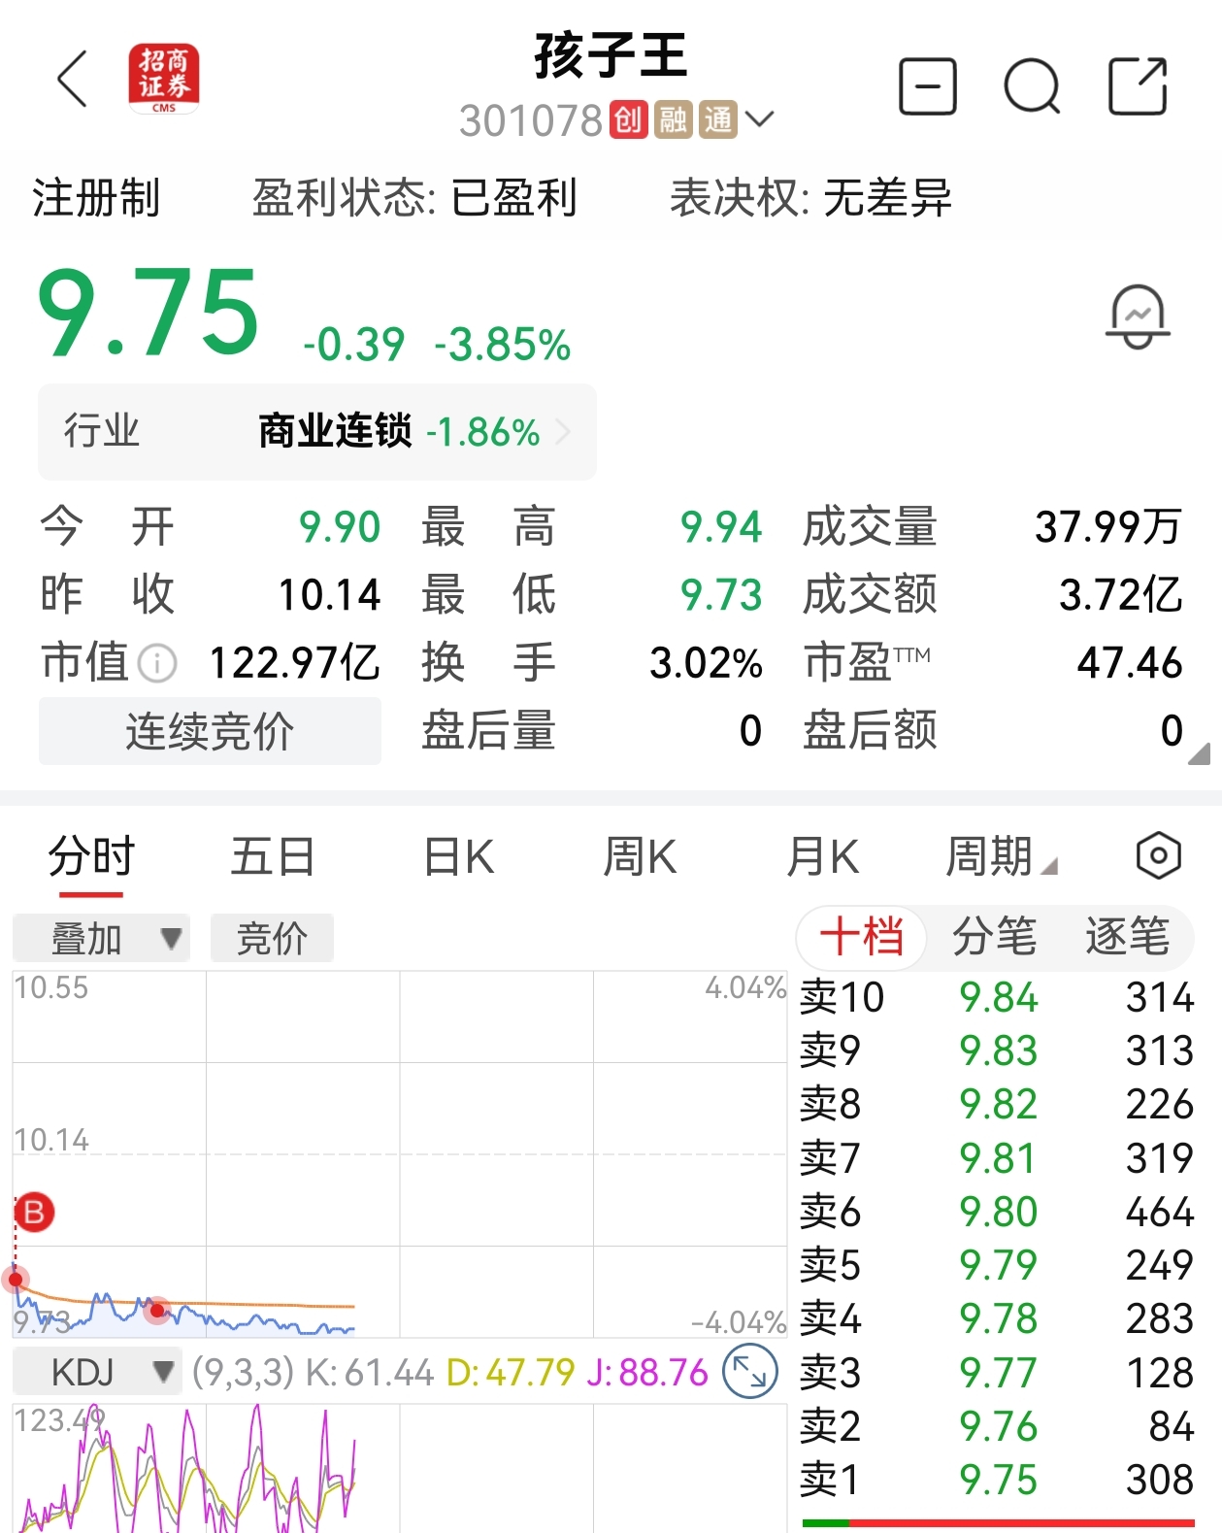Tap the 市盈TTM value 47.46

pyautogui.click(x=1130, y=663)
